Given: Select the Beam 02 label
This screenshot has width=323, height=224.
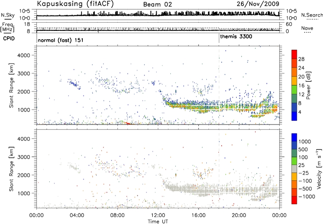Looking at the screenshot, I should pyautogui.click(x=157, y=4).
